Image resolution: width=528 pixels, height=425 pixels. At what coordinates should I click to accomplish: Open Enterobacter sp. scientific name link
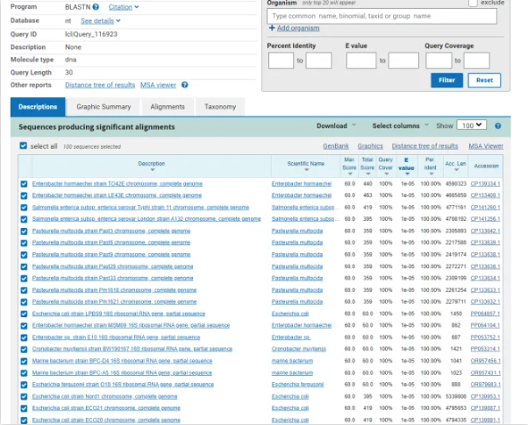coord(291,337)
